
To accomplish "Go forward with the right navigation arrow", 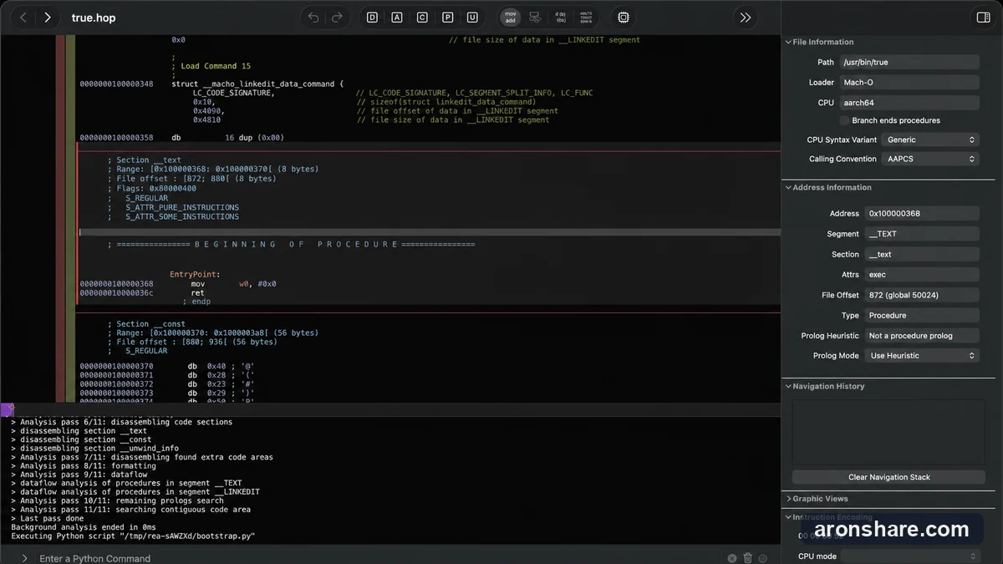I will 48,18.
